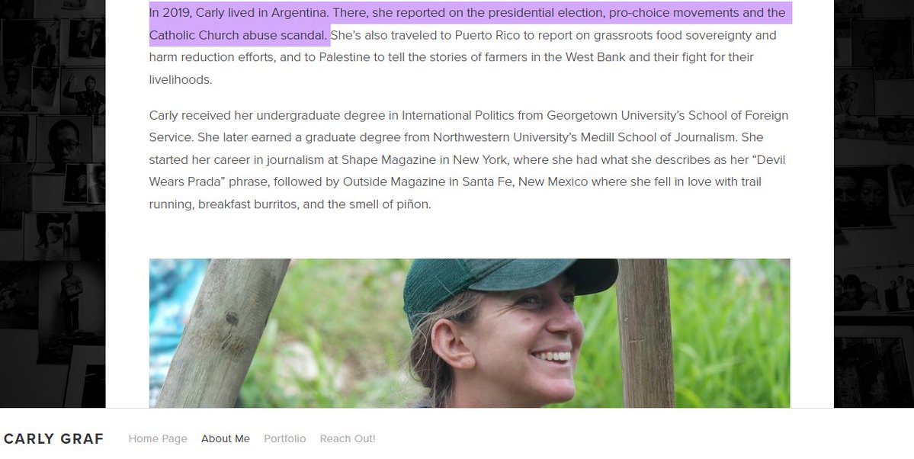Screen dimensions: 914x459
Task: Open the Home Page nav link
Action: (158, 438)
